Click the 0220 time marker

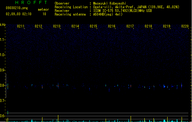[x=185, y=26]
